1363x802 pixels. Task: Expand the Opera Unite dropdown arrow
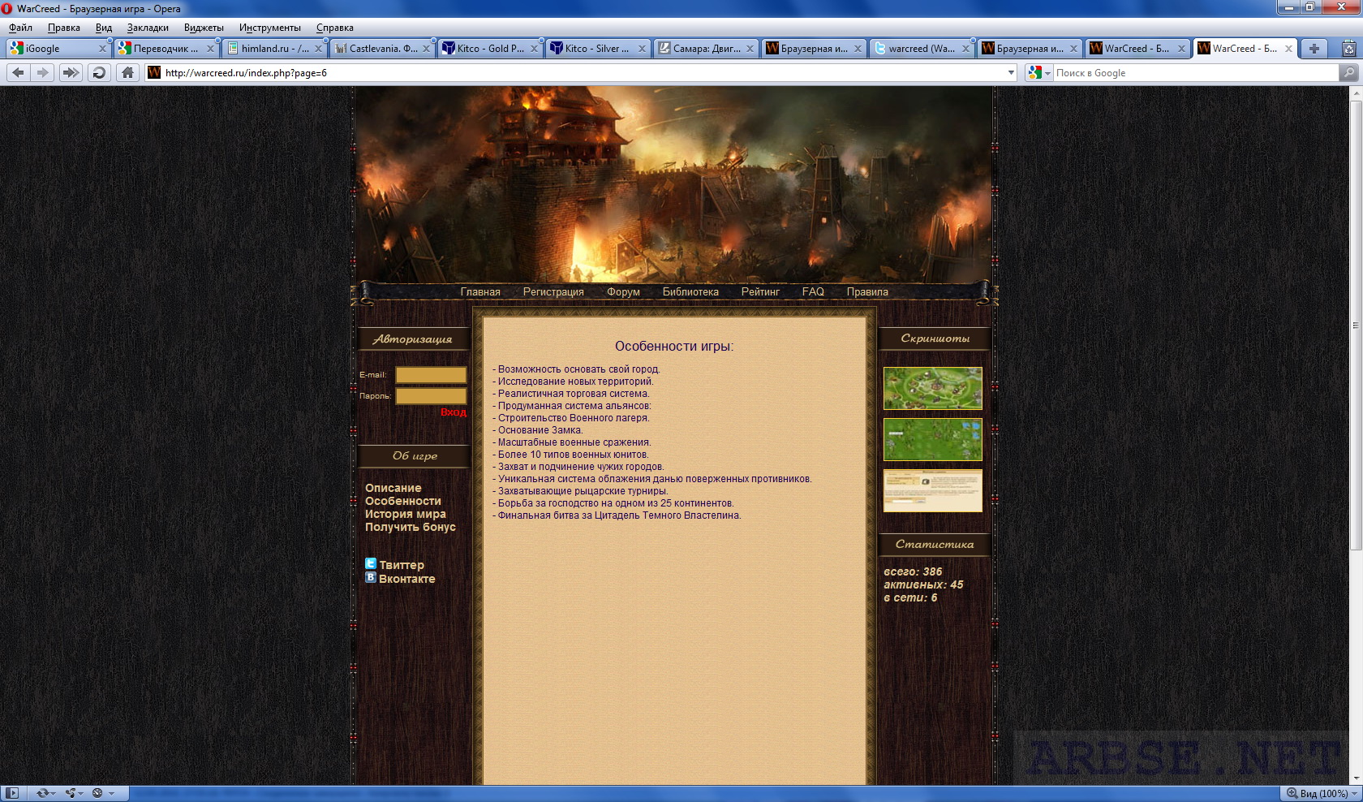[x=81, y=794]
